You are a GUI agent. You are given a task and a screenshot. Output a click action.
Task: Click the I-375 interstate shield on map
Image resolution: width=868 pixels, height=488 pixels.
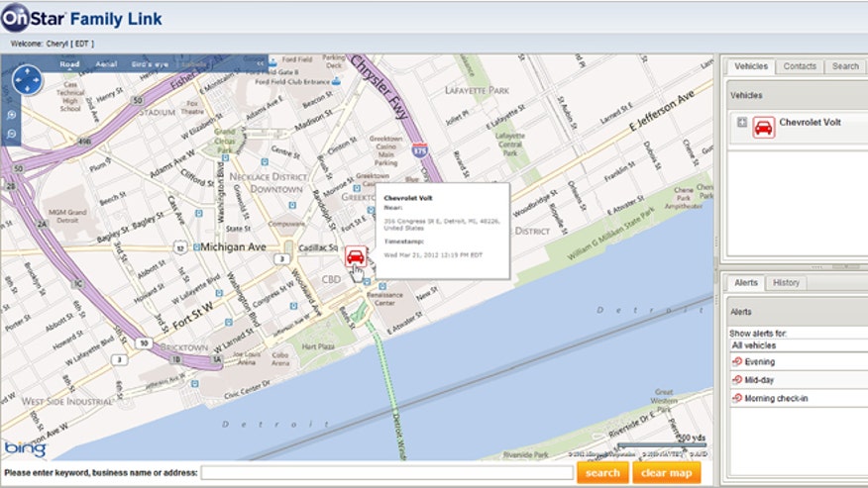tap(420, 149)
